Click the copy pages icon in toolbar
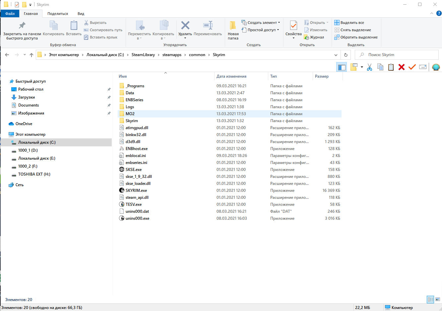The height and width of the screenshot is (311, 442). [x=380, y=67]
